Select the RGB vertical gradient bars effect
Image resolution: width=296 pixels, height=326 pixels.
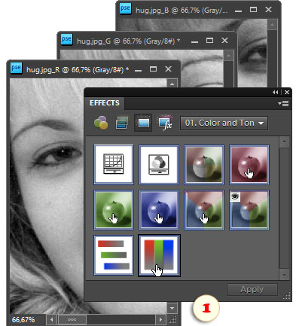click(159, 255)
